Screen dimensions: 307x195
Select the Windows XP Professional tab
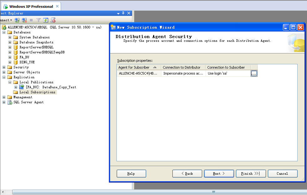tap(31, 7)
